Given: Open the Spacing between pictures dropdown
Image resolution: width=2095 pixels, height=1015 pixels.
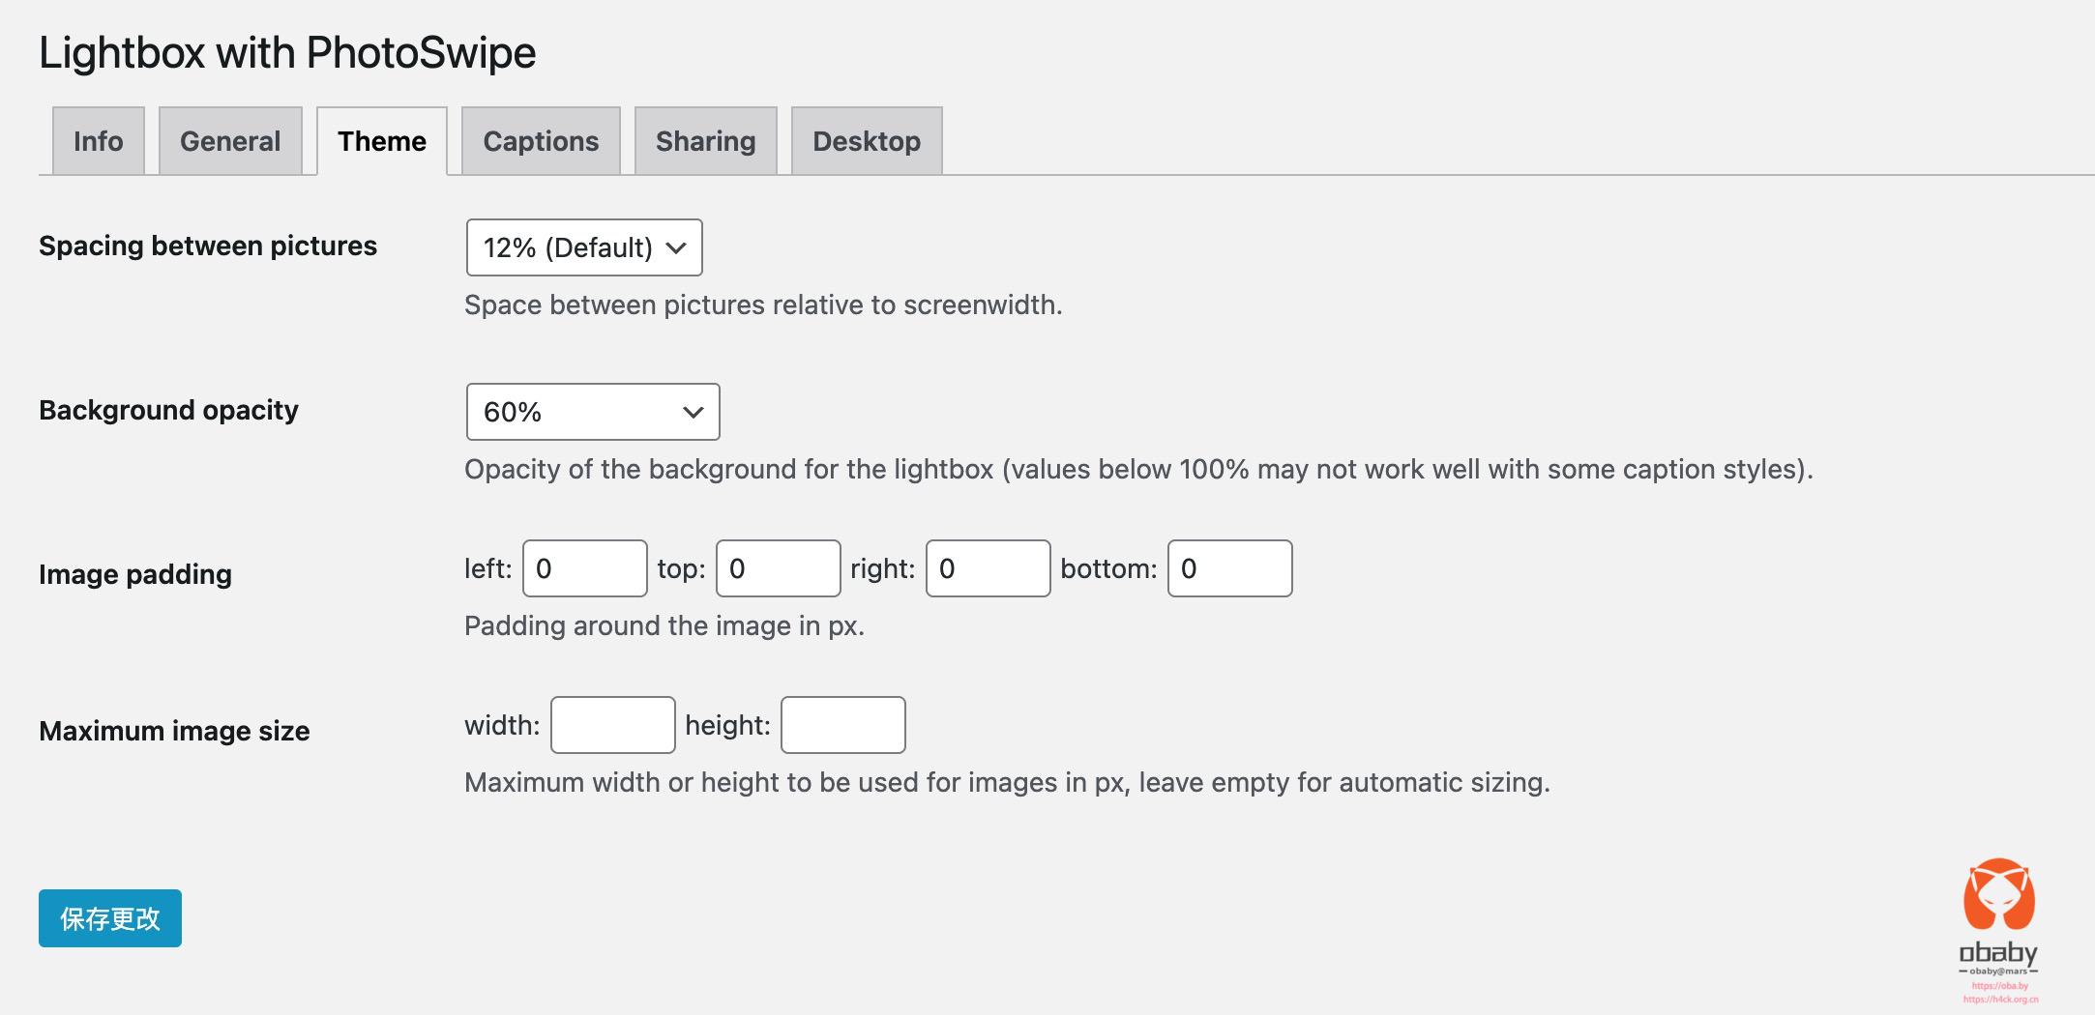Looking at the screenshot, I should point(584,247).
